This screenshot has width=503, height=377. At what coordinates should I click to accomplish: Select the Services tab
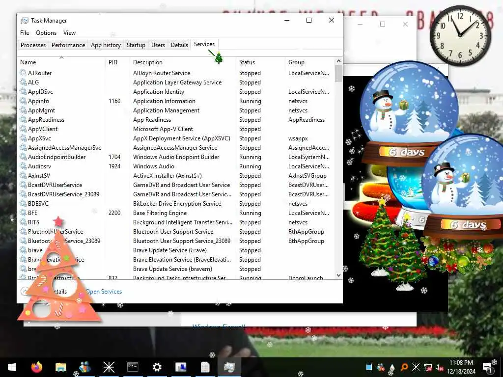coord(204,44)
